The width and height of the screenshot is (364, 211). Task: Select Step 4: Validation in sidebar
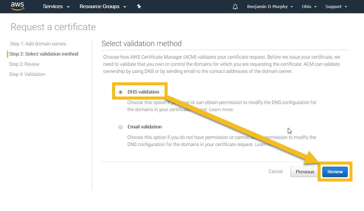coord(27,74)
